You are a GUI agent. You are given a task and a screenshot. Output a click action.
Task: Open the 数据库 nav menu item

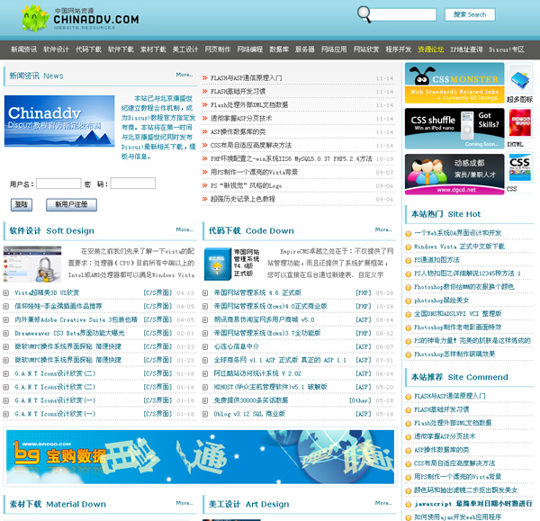279,49
